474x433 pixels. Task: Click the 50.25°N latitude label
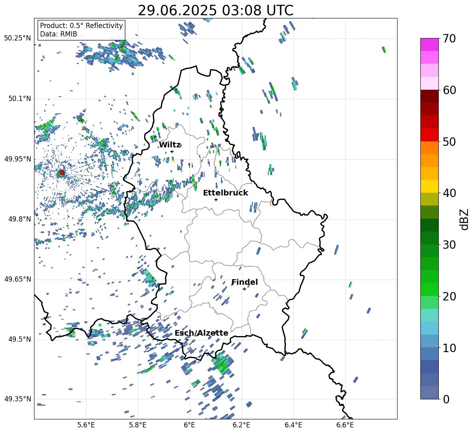(18, 38)
